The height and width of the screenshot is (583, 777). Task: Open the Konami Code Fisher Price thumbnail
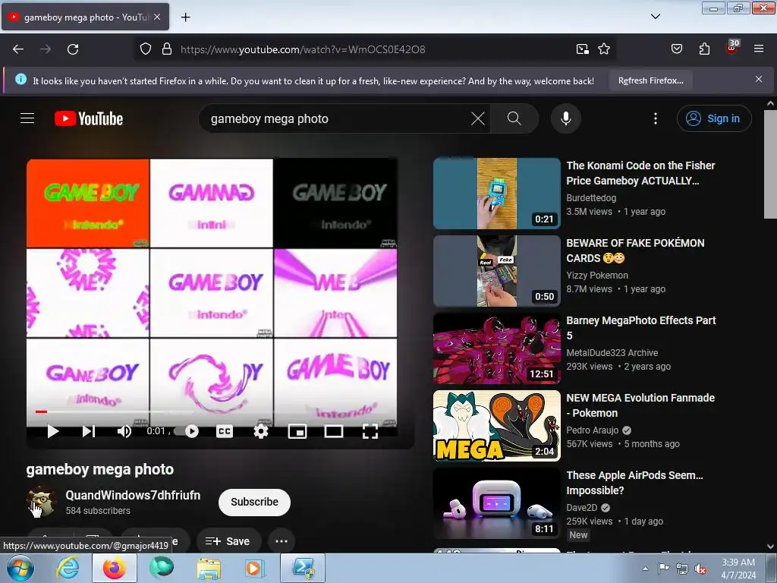(496, 194)
